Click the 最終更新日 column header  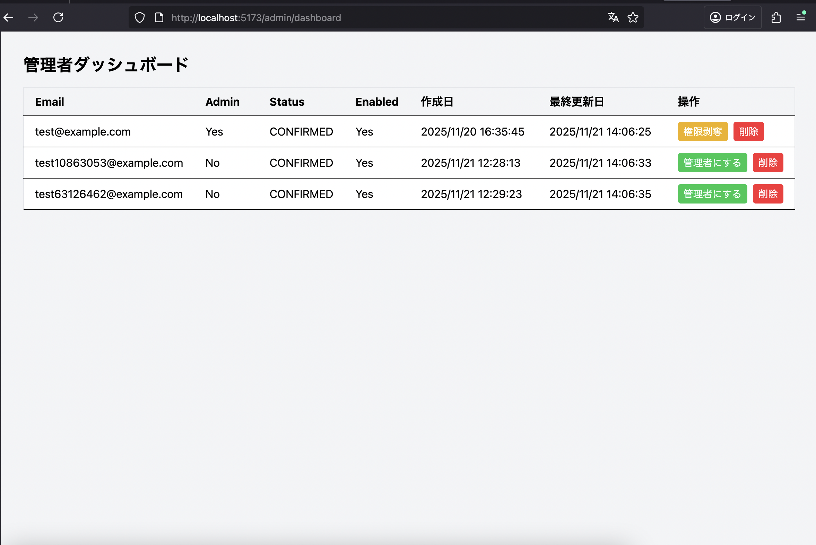(x=576, y=102)
